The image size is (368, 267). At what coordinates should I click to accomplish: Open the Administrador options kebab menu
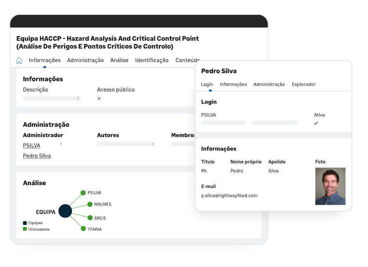pos(61,144)
